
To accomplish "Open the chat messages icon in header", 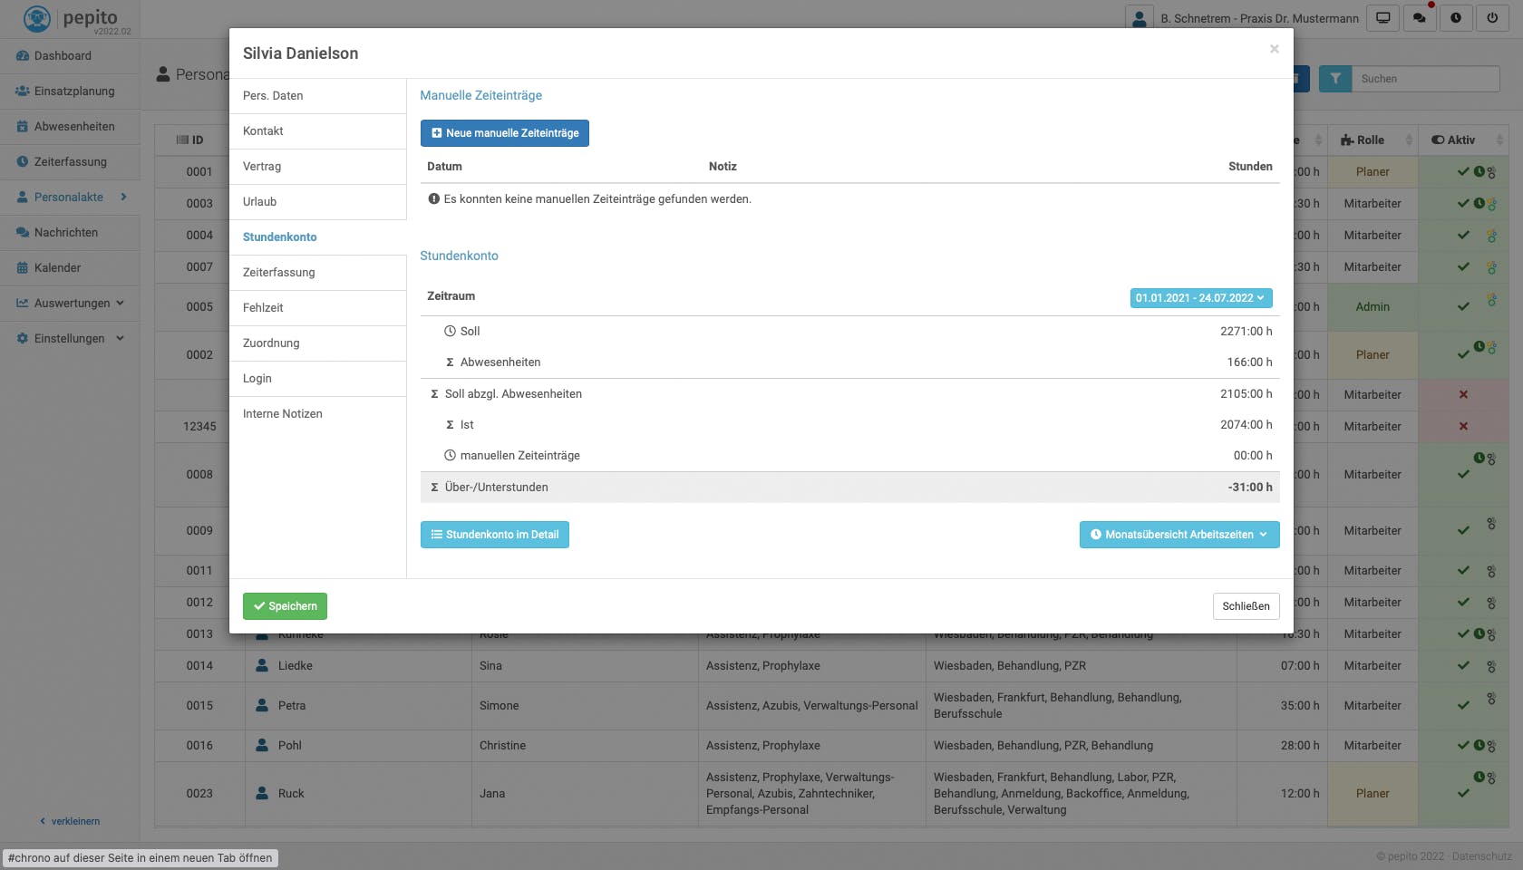I will click(x=1420, y=17).
